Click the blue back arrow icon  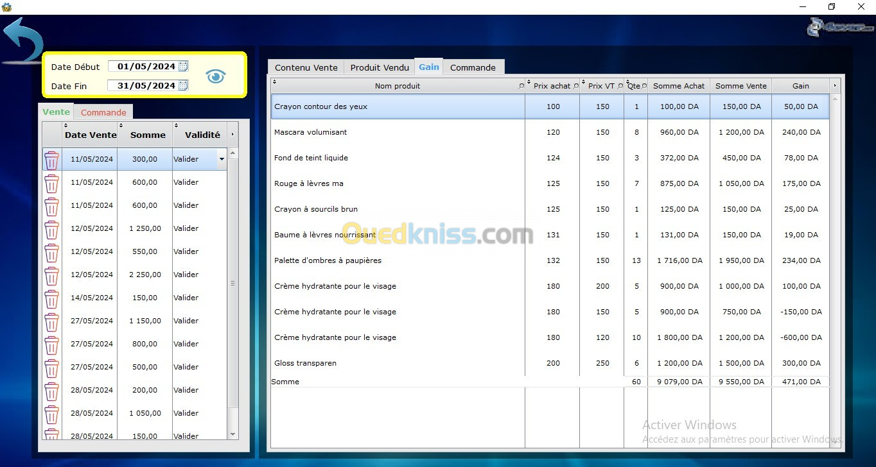23,41
